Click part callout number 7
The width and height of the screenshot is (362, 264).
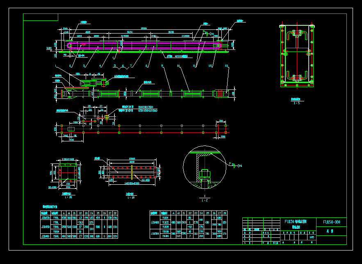pos(131,66)
